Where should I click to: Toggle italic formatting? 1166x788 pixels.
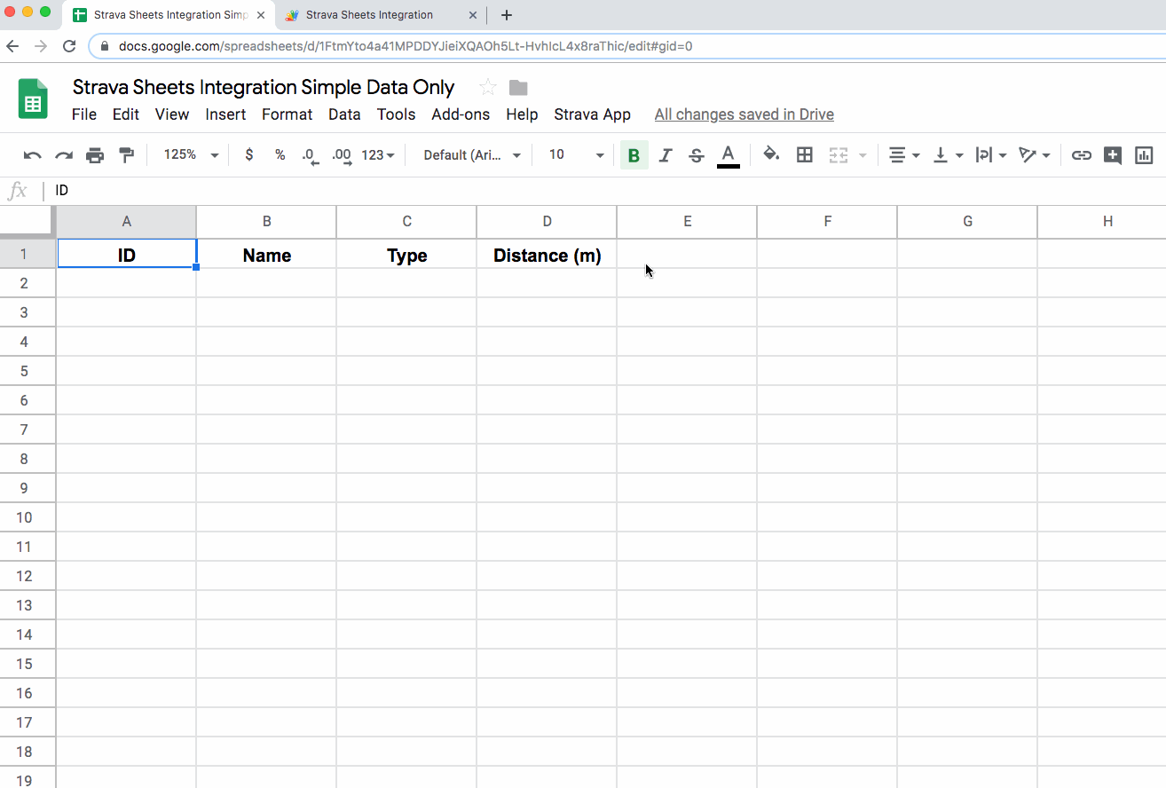[x=665, y=154]
